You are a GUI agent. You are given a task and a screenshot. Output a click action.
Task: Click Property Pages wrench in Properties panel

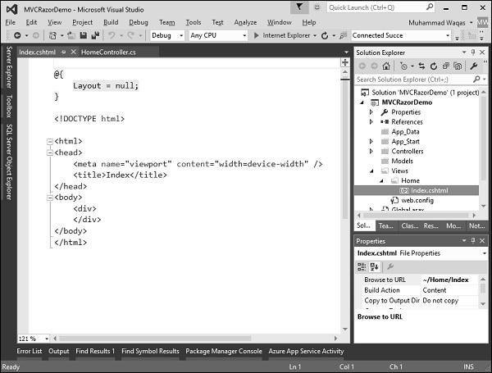tap(390, 266)
